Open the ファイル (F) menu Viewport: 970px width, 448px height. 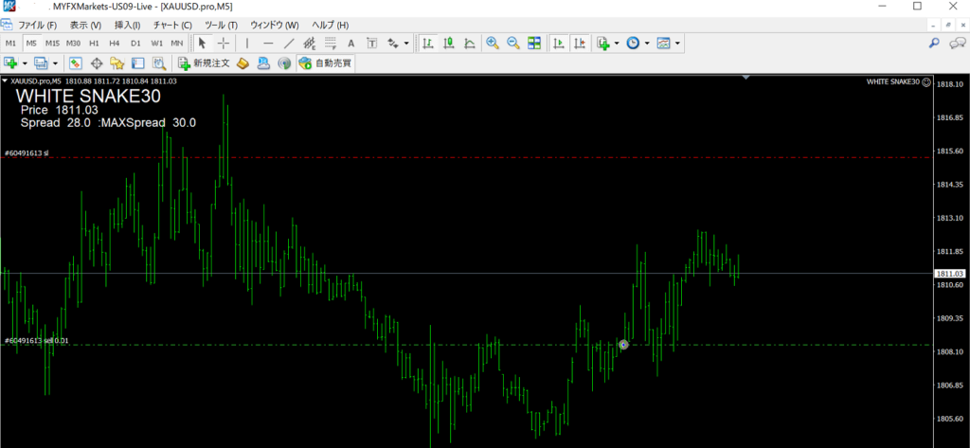click(x=37, y=26)
